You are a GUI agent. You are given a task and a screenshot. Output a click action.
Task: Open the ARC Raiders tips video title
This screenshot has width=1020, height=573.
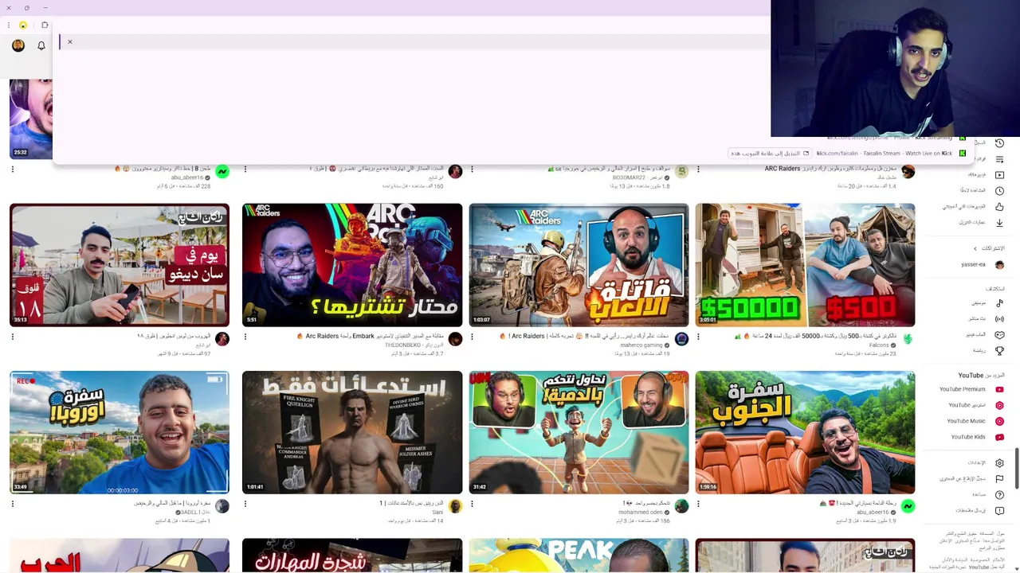tap(829, 169)
